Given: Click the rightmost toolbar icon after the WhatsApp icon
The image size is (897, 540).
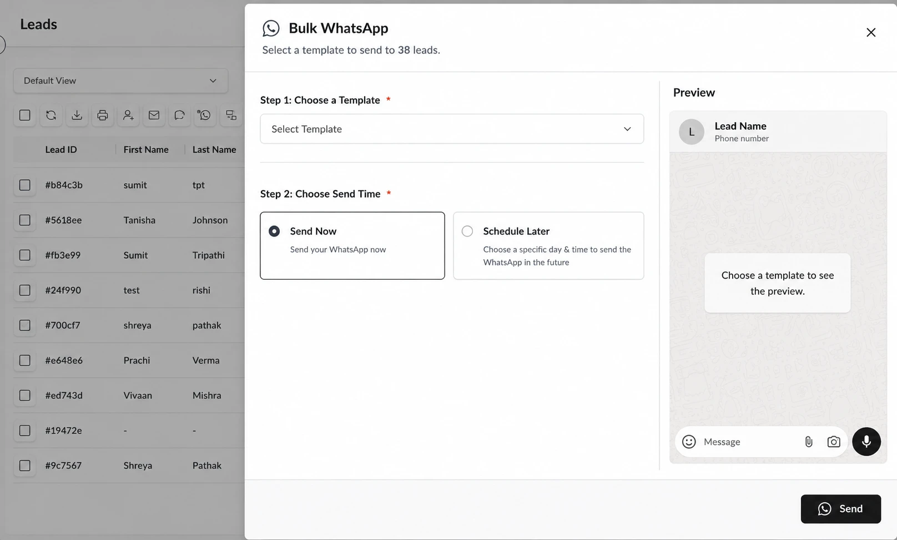Looking at the screenshot, I should 231,115.
